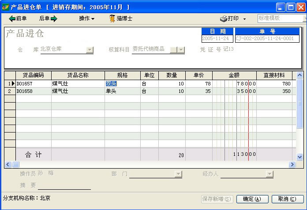Click the app icon in title bar
The height and width of the screenshot is (210, 307).
(6, 7)
